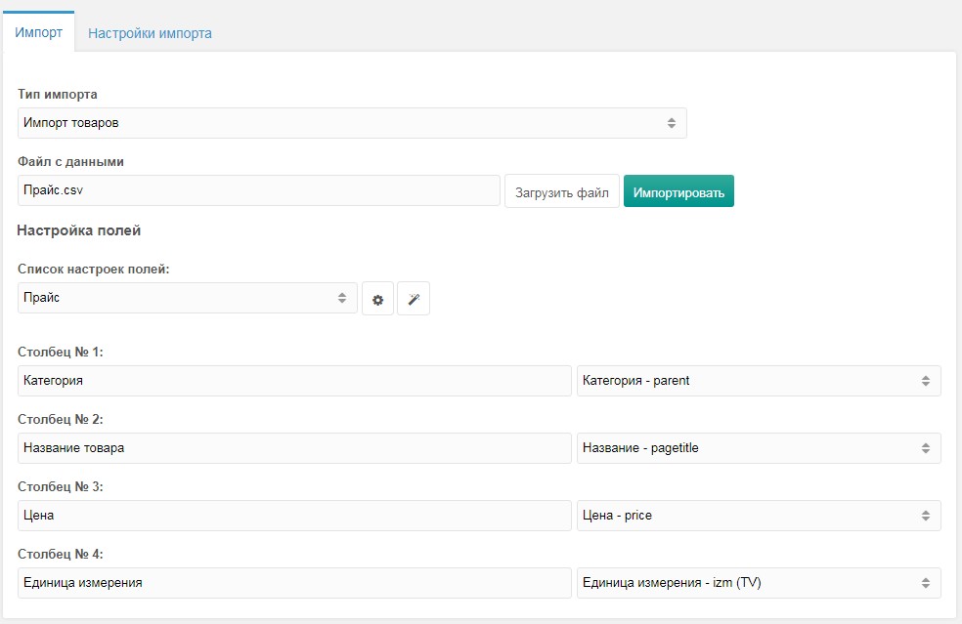Click the magic wand icon button
Screen dimensions: 962x624
[x=414, y=299]
